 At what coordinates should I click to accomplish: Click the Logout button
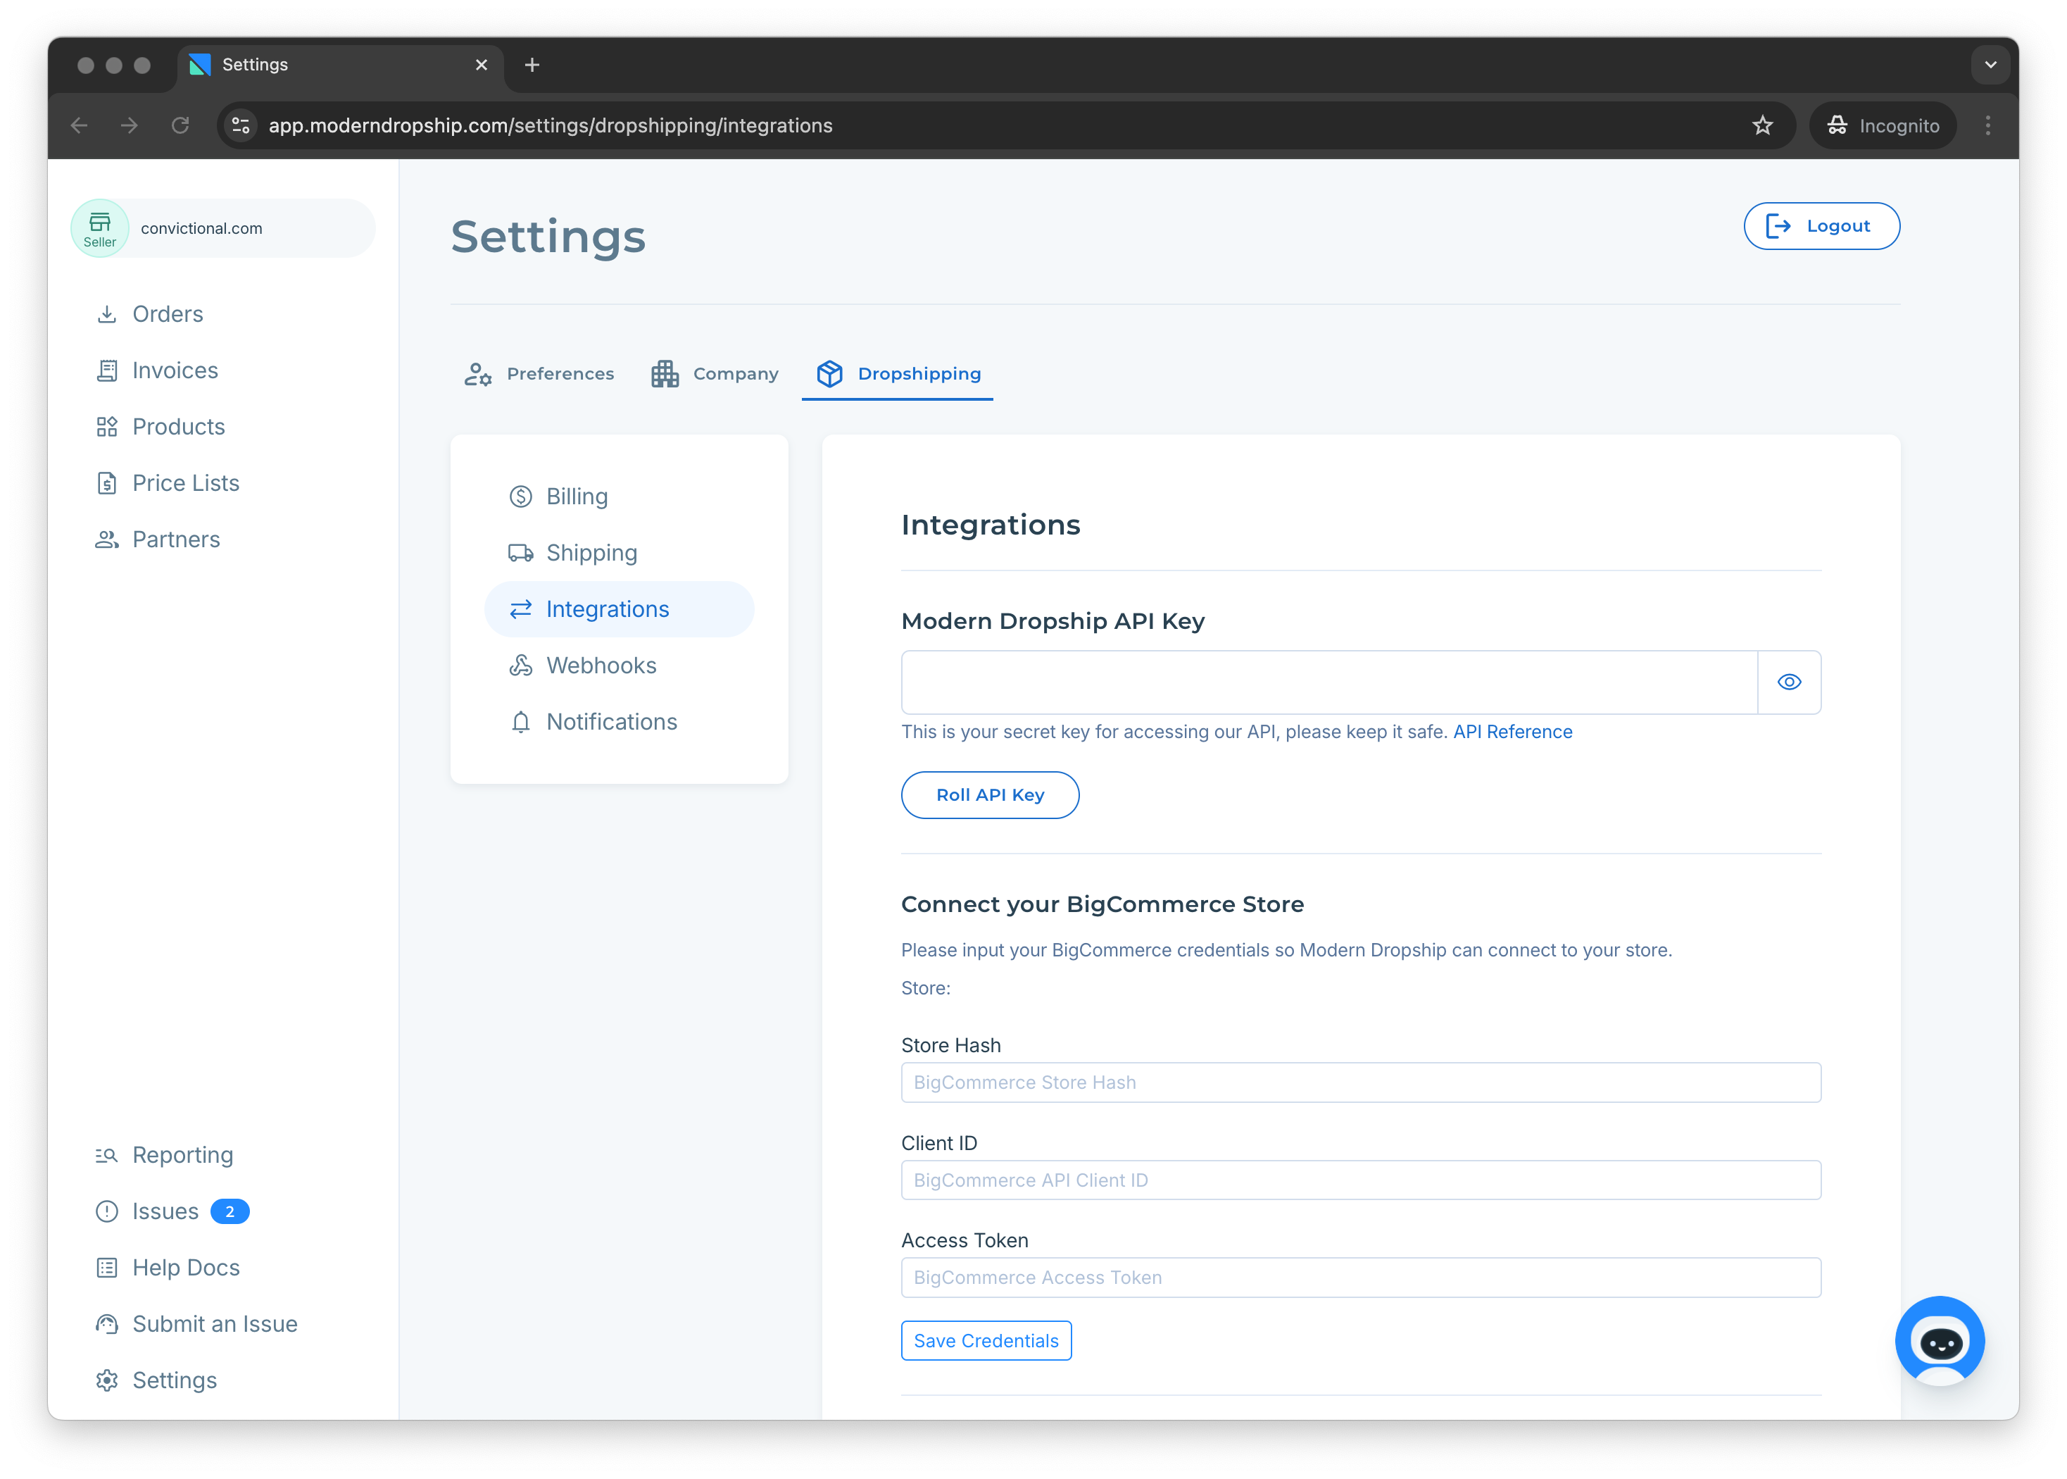point(1821,226)
